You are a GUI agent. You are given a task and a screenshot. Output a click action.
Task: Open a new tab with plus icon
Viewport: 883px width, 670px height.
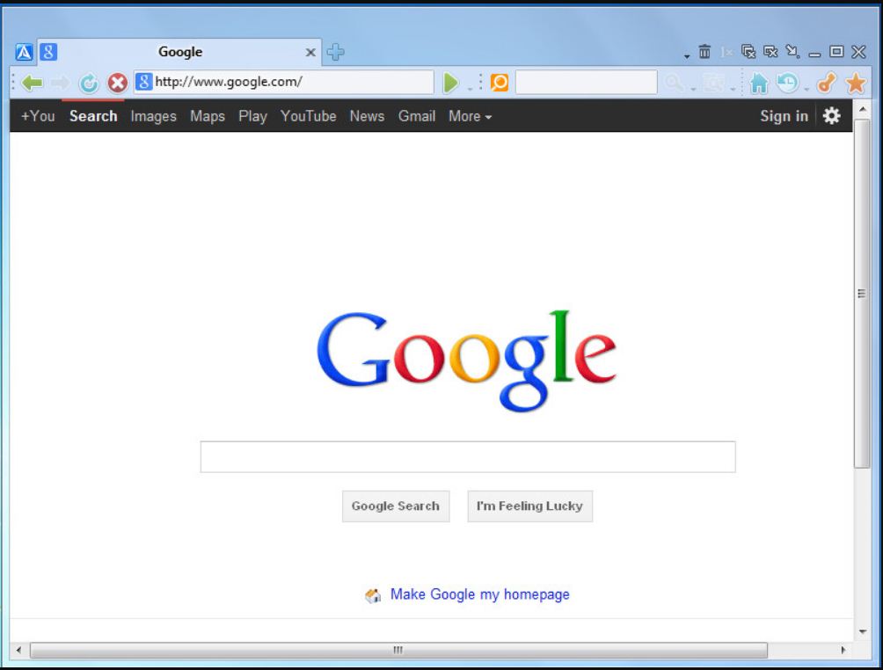(336, 53)
